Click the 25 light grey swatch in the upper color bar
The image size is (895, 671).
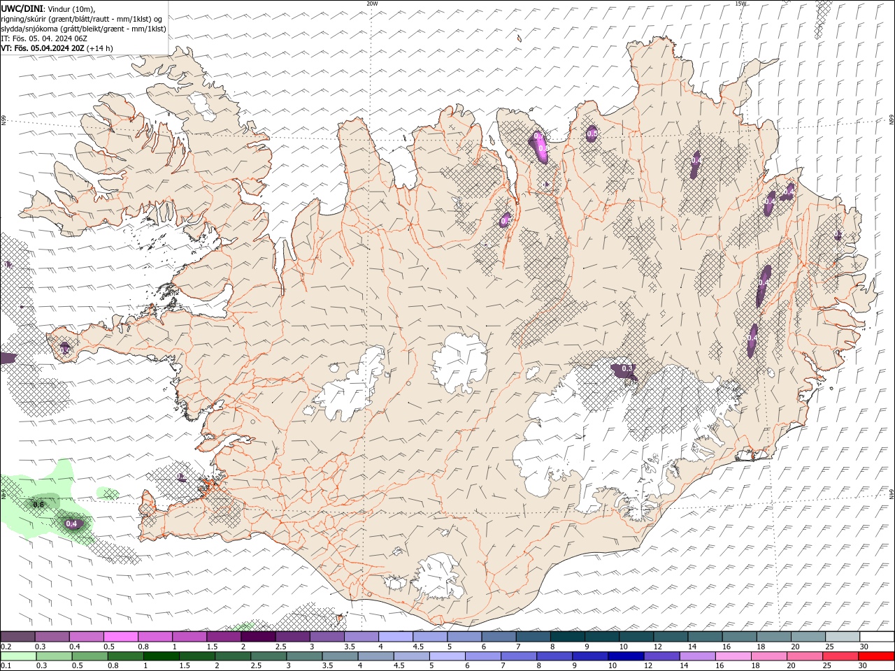point(843,637)
